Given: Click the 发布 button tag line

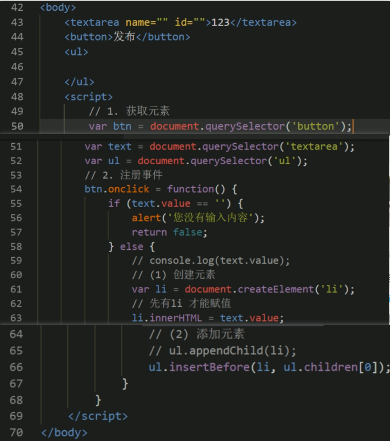Looking at the screenshot, I should pos(127,37).
